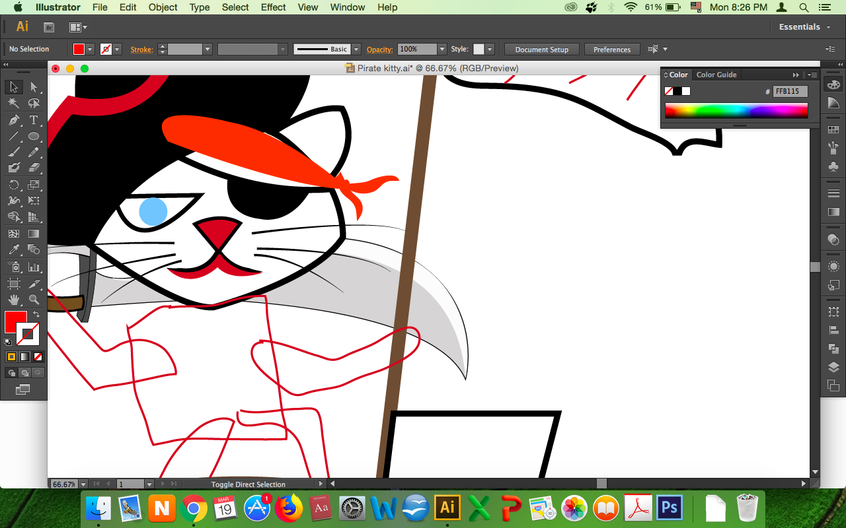Select the Scale tool
846x528 pixels.
click(34, 185)
